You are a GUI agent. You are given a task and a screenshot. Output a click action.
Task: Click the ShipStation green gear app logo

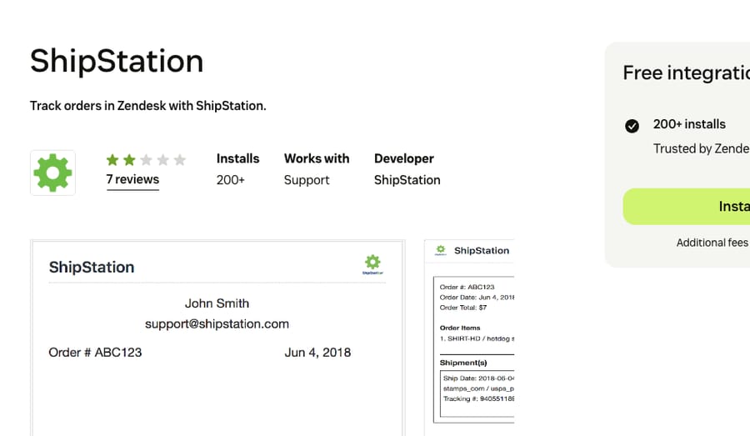tap(52, 173)
